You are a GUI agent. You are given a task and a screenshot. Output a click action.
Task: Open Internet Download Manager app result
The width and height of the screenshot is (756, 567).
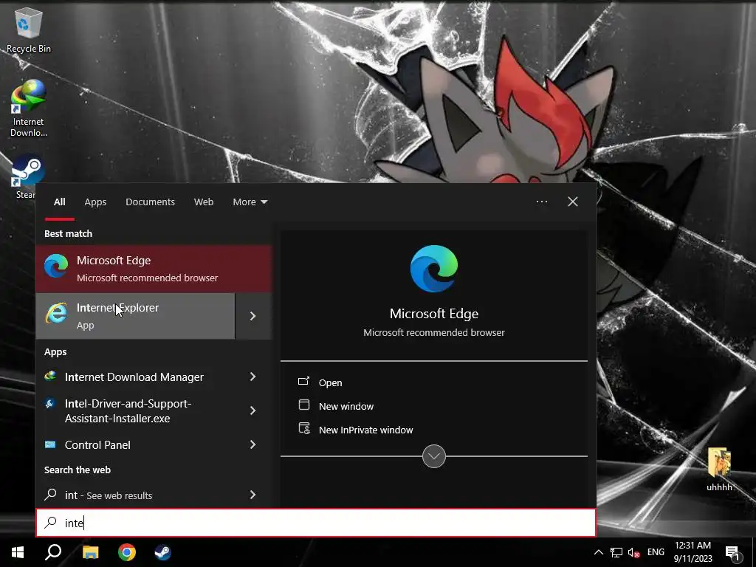(134, 377)
